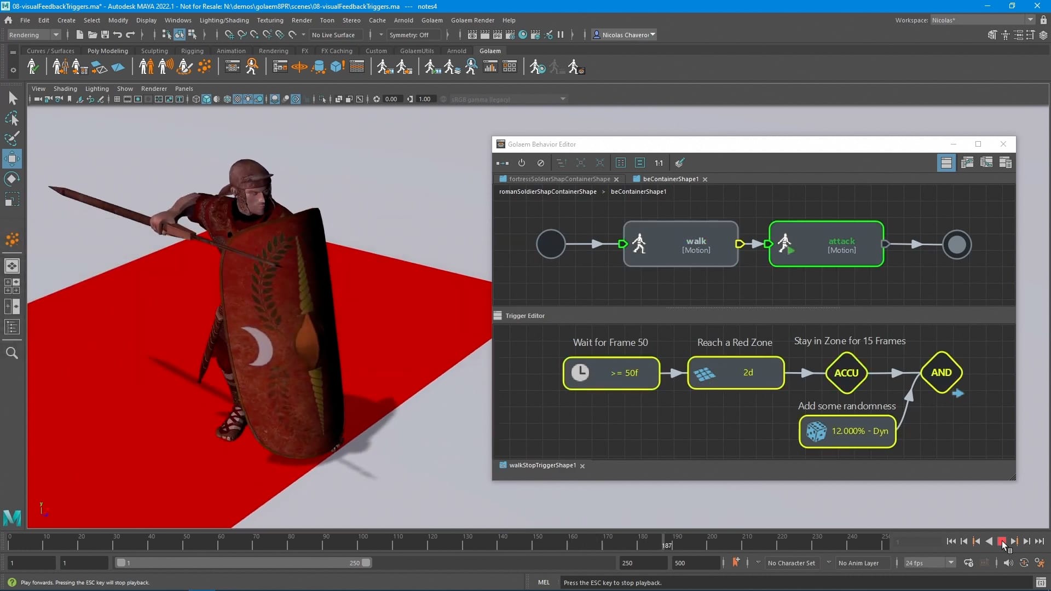Open the Rendering menu set dropdown

[34, 34]
